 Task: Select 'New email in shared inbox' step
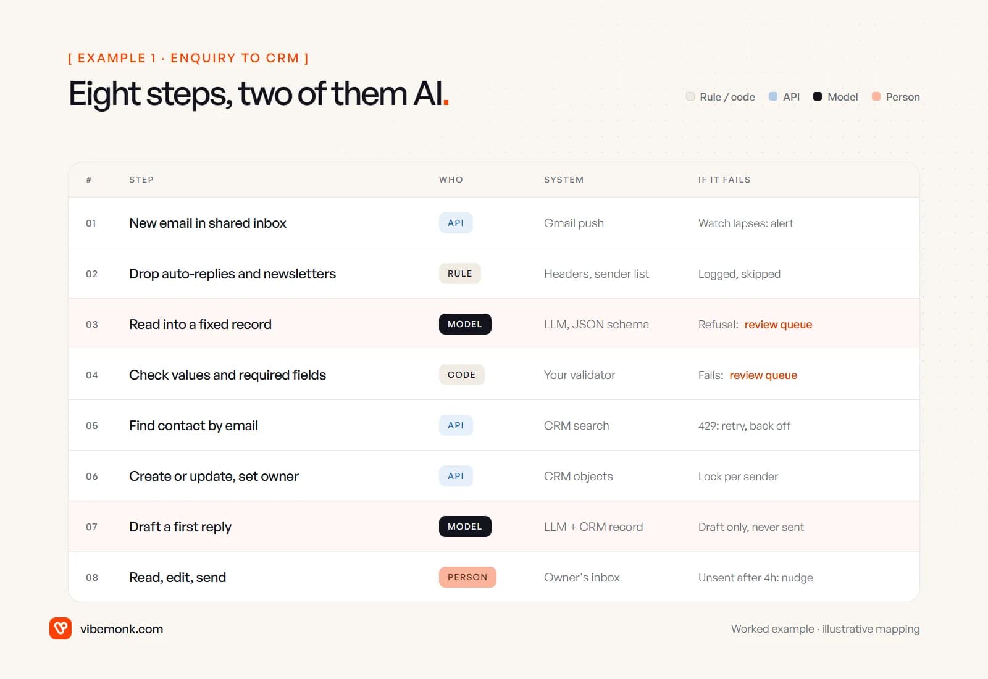click(207, 223)
